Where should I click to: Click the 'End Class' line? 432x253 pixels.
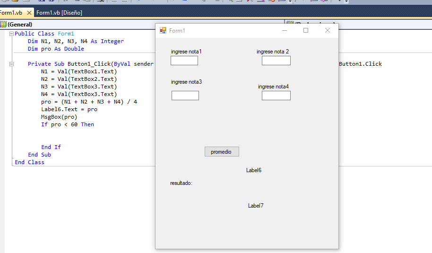pyautogui.click(x=29, y=162)
